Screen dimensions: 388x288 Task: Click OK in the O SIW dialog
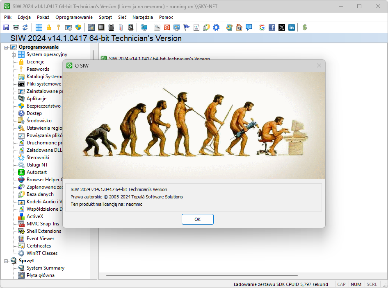pyautogui.click(x=197, y=219)
